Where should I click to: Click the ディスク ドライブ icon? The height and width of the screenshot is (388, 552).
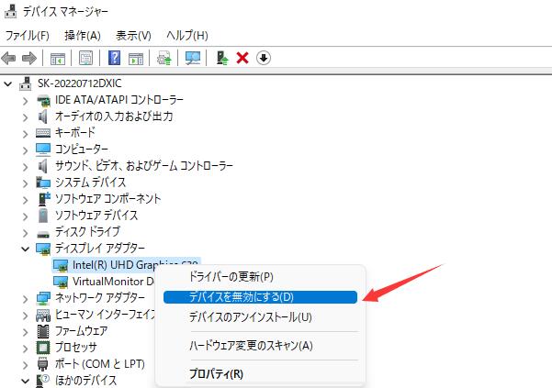click(43, 233)
